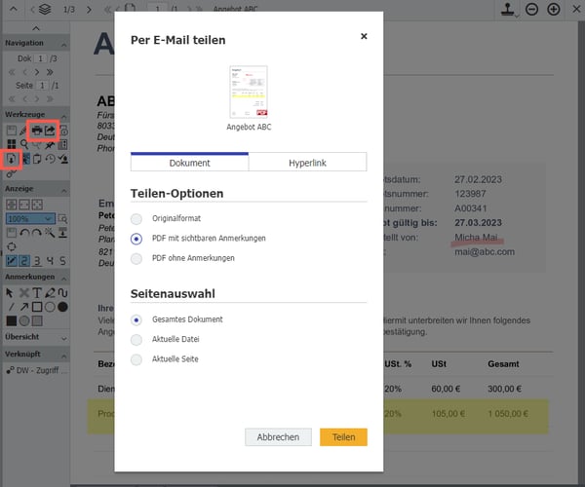Click the download icon in Werkzeuge panel
This screenshot has width=585, height=487.
coord(12,158)
